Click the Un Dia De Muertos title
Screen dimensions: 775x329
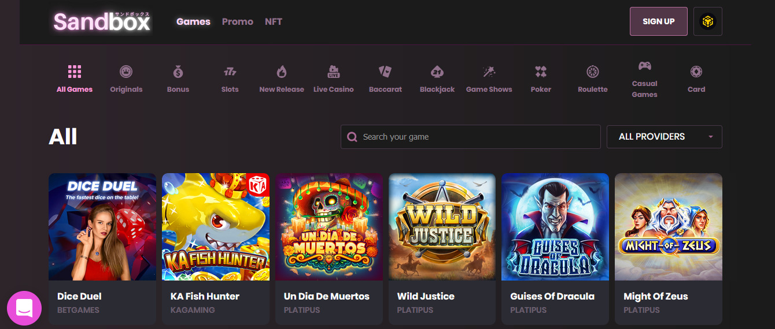pos(327,296)
